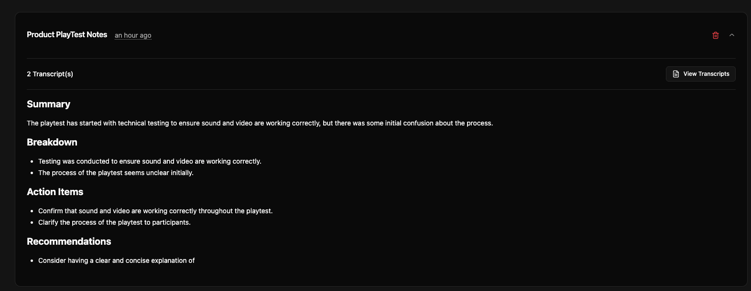Select the 'Clarify the process' action item
751x291 pixels.
pos(114,222)
